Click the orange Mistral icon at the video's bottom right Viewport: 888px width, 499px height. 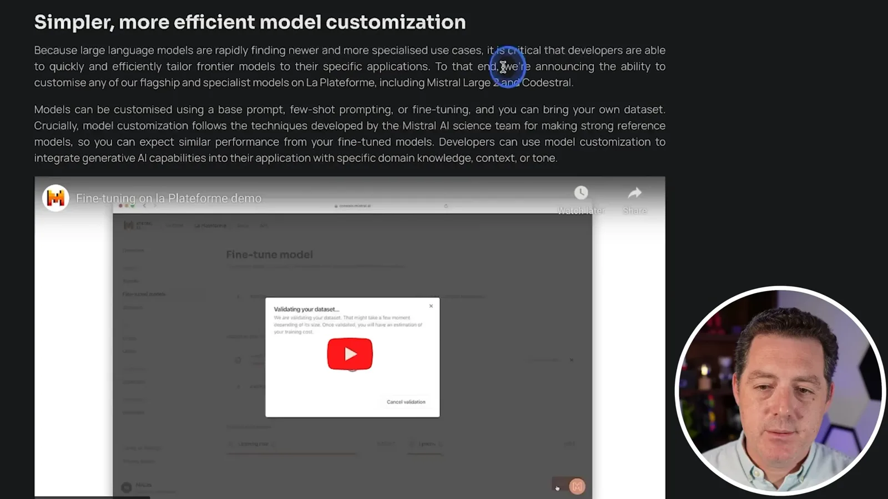click(577, 486)
